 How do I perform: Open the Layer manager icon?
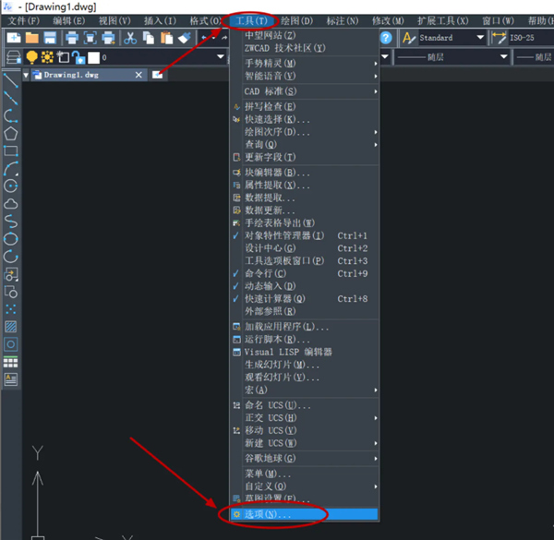coord(14,57)
